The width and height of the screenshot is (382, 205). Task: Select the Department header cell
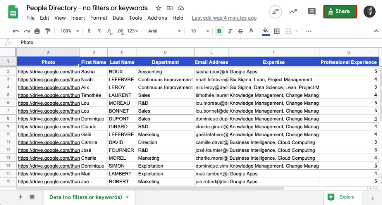(x=165, y=62)
